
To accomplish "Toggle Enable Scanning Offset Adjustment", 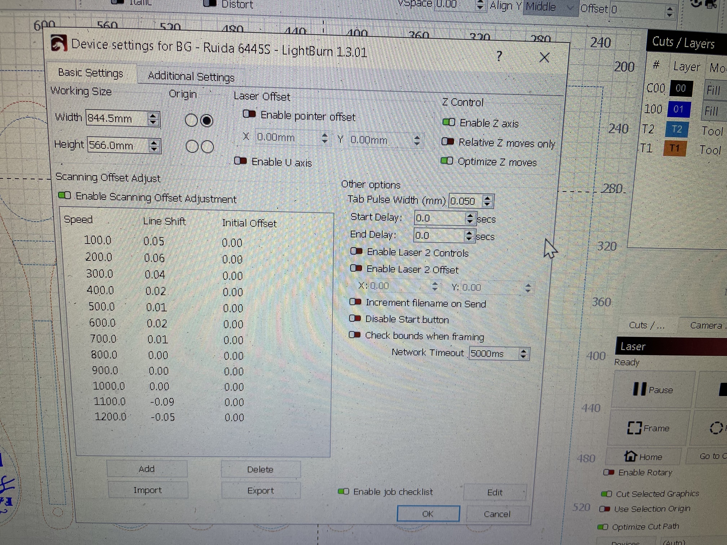I will [65, 195].
